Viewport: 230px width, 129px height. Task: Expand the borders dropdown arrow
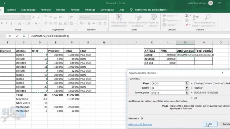click(23, 23)
